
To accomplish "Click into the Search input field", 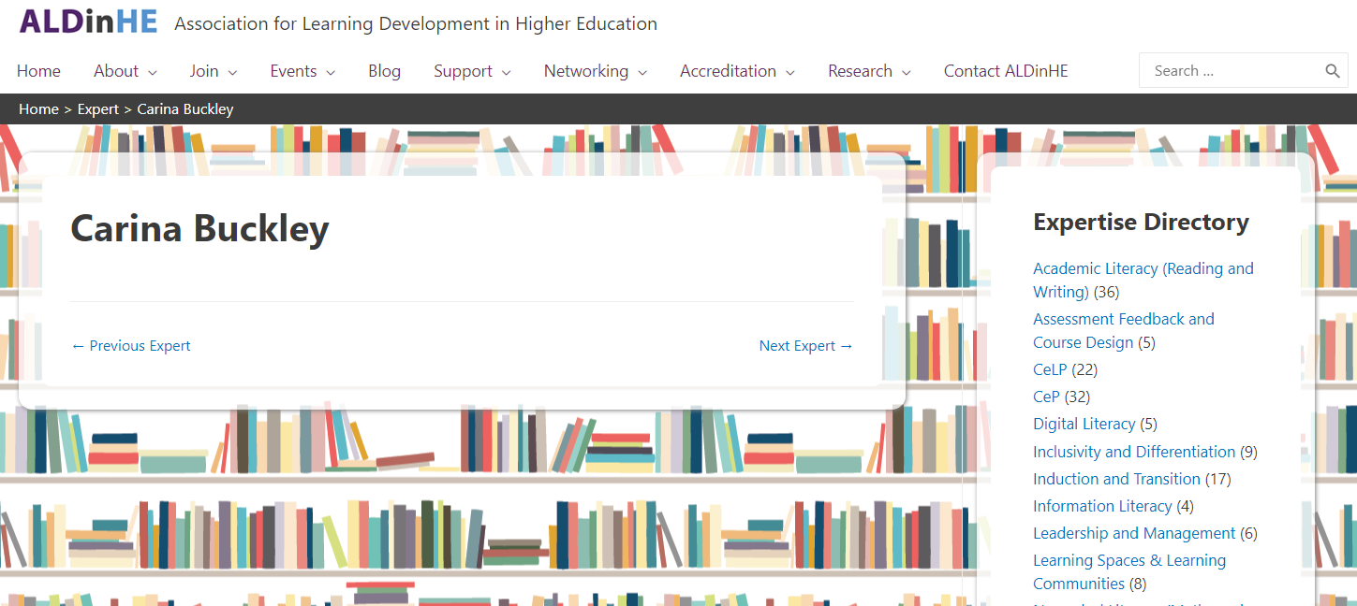I will (x=1232, y=71).
